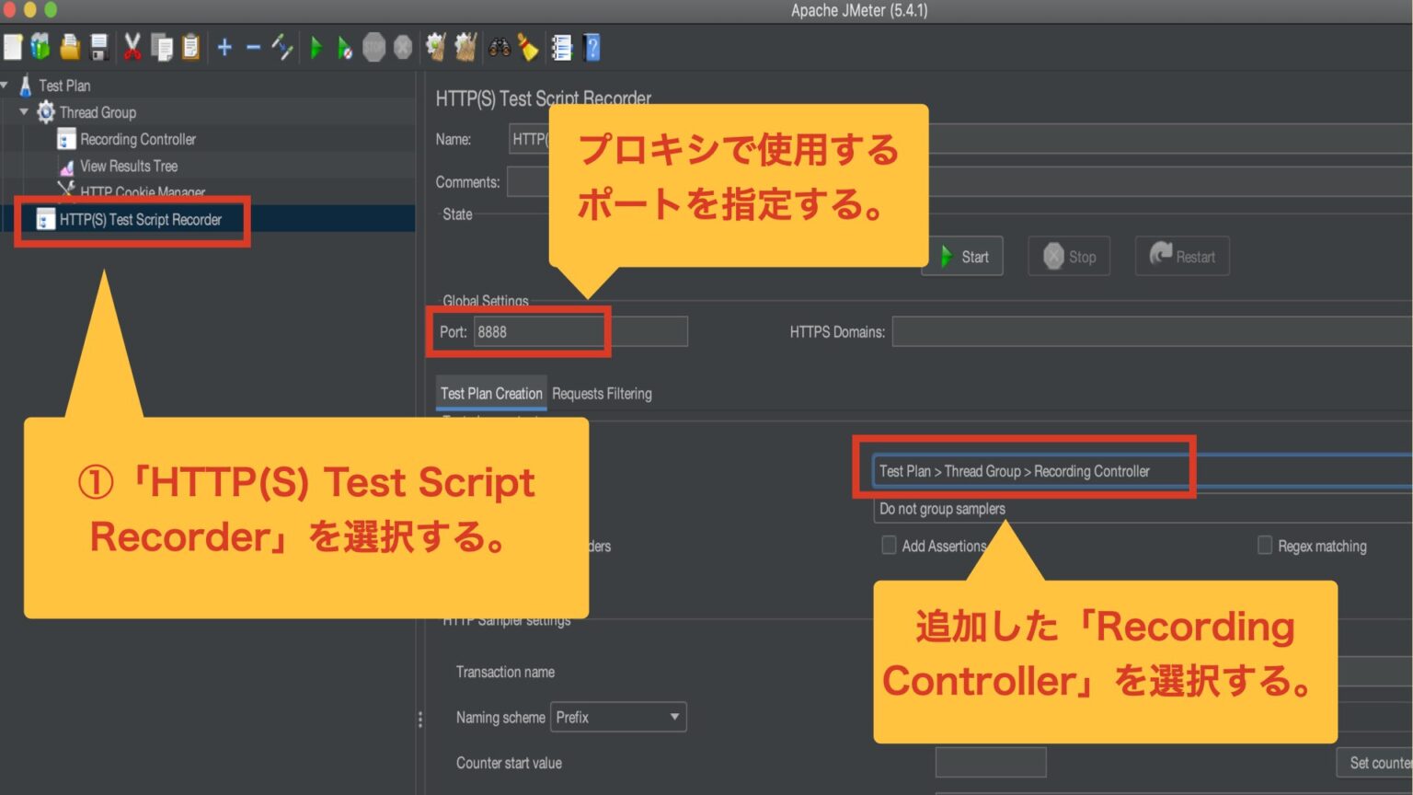Open JMeter help with question mark icon
Image resolution: width=1413 pixels, height=795 pixels.
[x=592, y=47]
